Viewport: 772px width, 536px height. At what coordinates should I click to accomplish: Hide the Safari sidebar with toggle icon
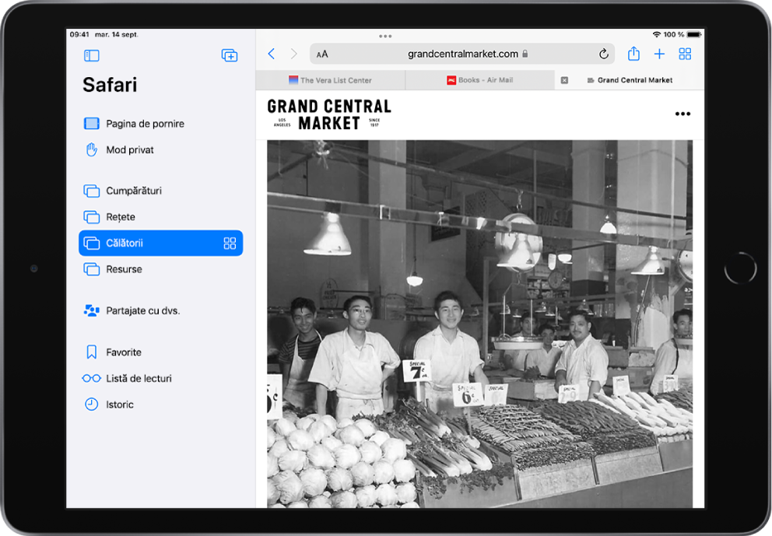pyautogui.click(x=92, y=55)
